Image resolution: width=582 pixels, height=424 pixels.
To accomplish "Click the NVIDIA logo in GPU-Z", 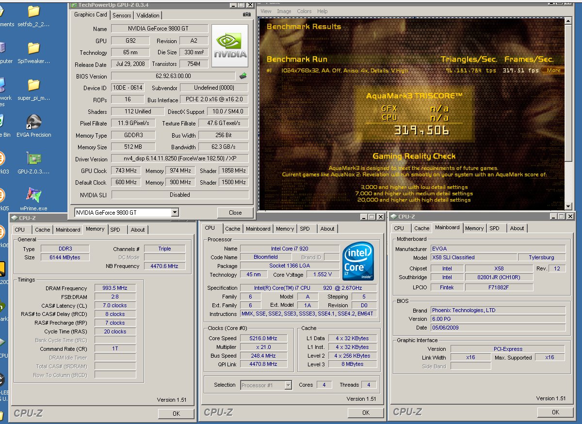I will (230, 46).
